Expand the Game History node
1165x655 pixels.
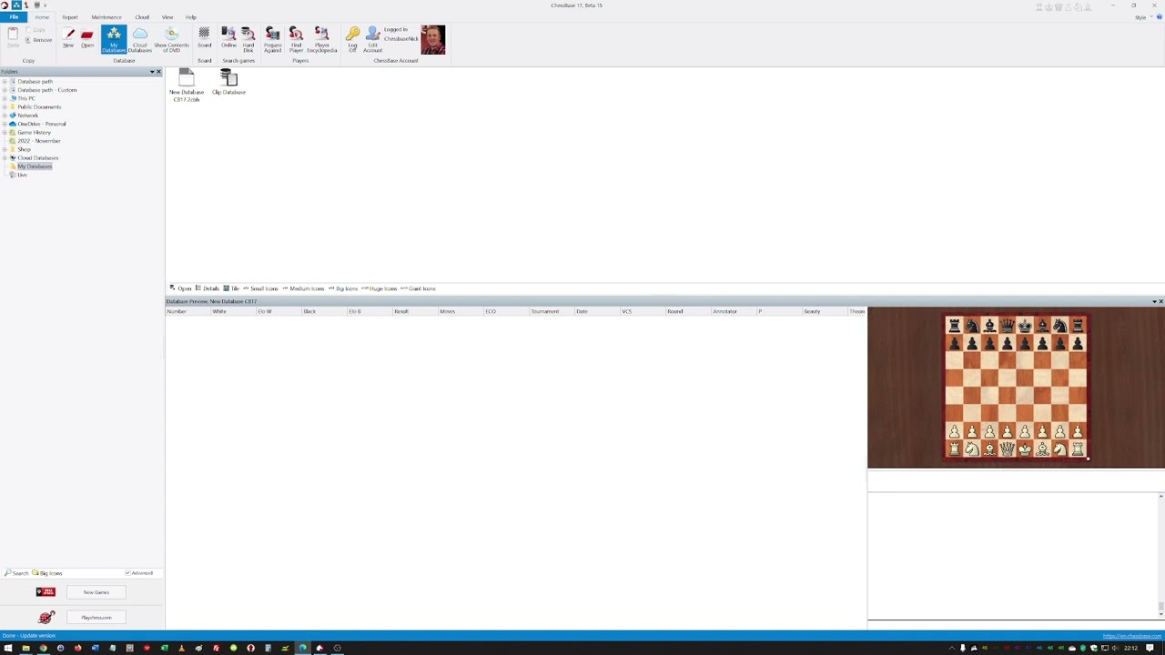[5, 133]
